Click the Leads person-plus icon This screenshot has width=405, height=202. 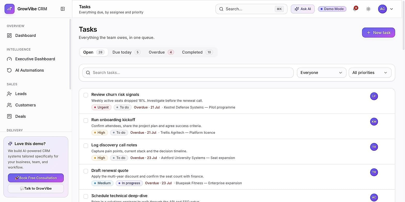9,94
